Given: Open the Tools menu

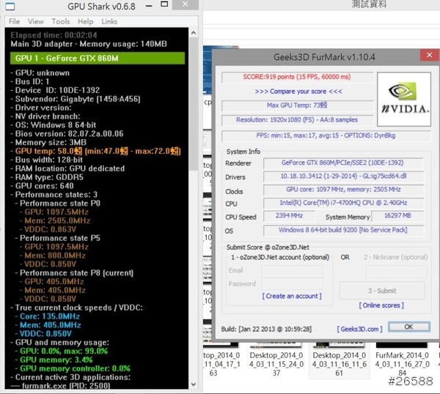Looking at the screenshot, I should (60, 21).
